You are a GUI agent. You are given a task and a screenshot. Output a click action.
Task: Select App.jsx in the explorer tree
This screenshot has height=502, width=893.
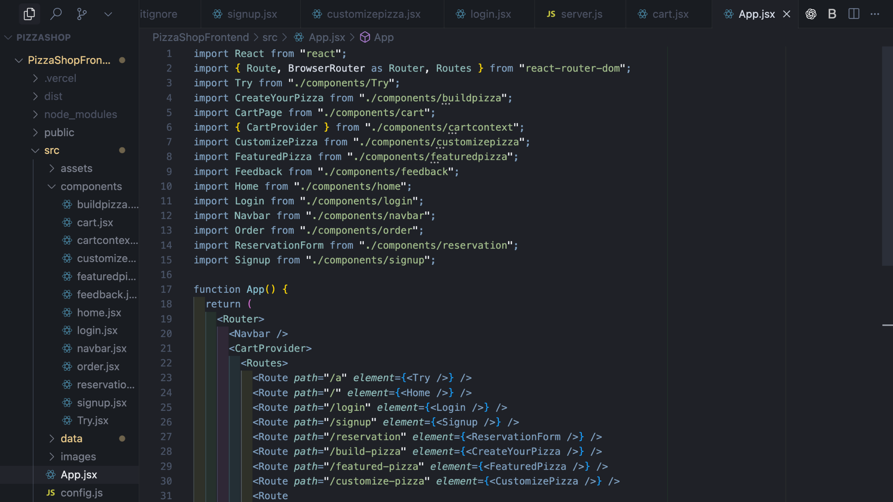coord(69,474)
